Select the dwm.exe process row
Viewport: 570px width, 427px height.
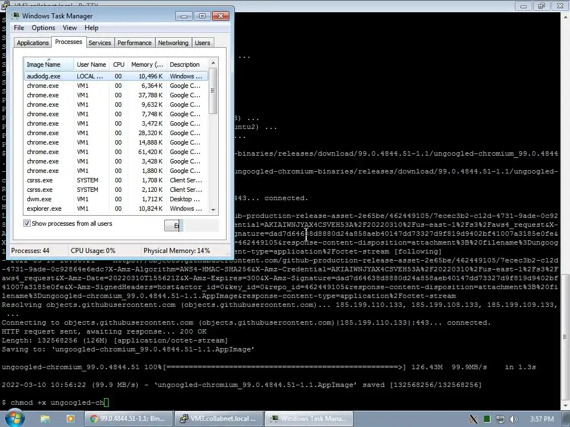point(116,199)
